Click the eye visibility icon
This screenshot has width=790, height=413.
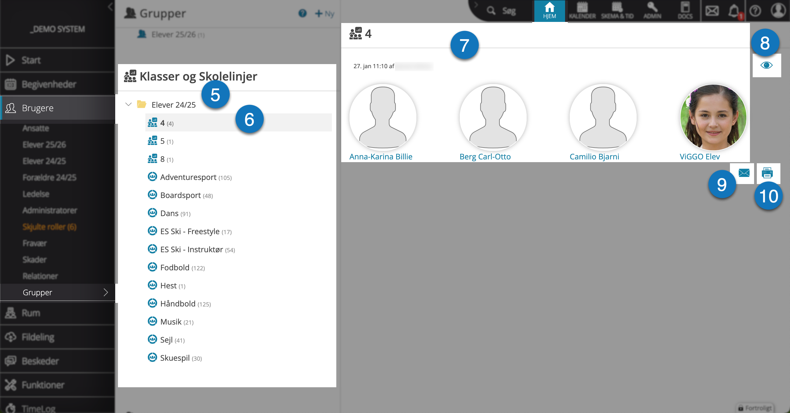[766, 65]
